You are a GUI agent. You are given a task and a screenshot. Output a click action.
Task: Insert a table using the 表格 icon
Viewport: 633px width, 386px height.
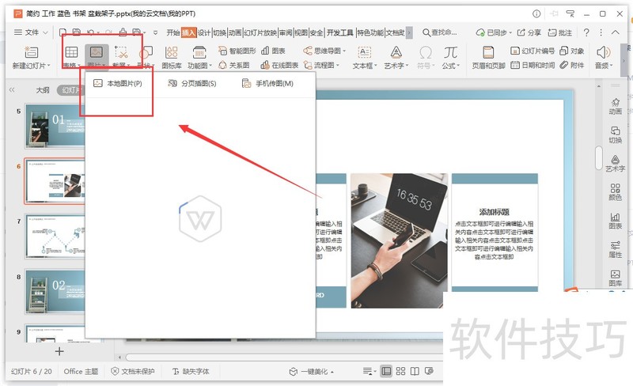point(71,52)
